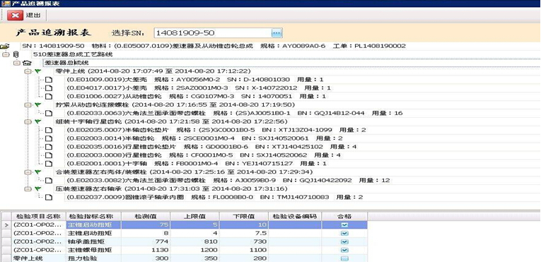Click green flag icon beside 零件上线 step
The width and height of the screenshot is (541, 262).
pos(38,71)
